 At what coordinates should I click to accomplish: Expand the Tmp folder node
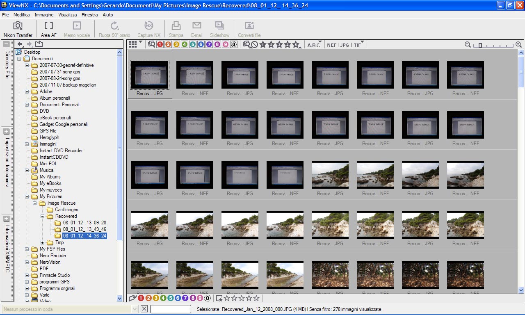pos(42,242)
